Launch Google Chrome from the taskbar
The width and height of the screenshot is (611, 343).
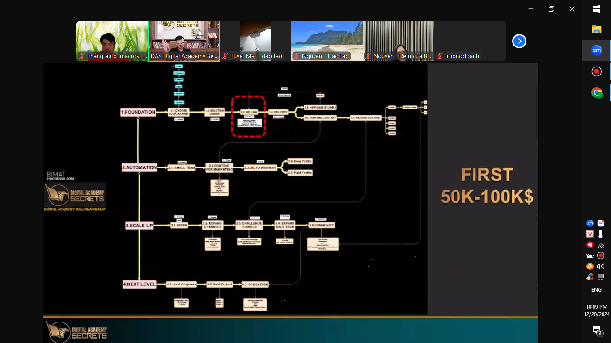[596, 92]
